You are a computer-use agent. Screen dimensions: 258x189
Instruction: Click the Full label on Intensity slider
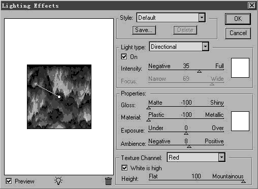point(219,66)
